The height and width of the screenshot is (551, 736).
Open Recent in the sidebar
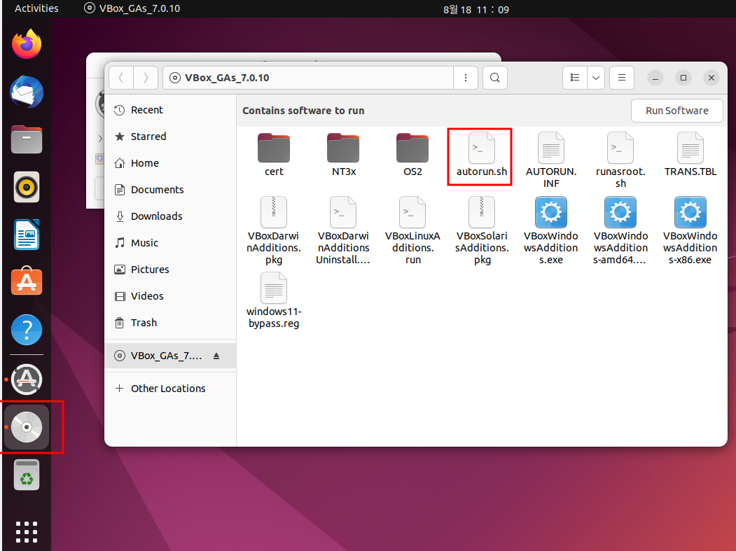170,110
